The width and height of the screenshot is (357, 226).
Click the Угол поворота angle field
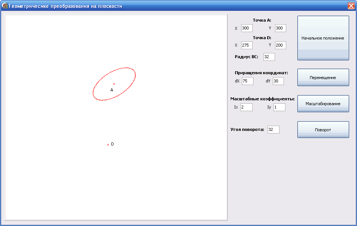tap(273, 129)
